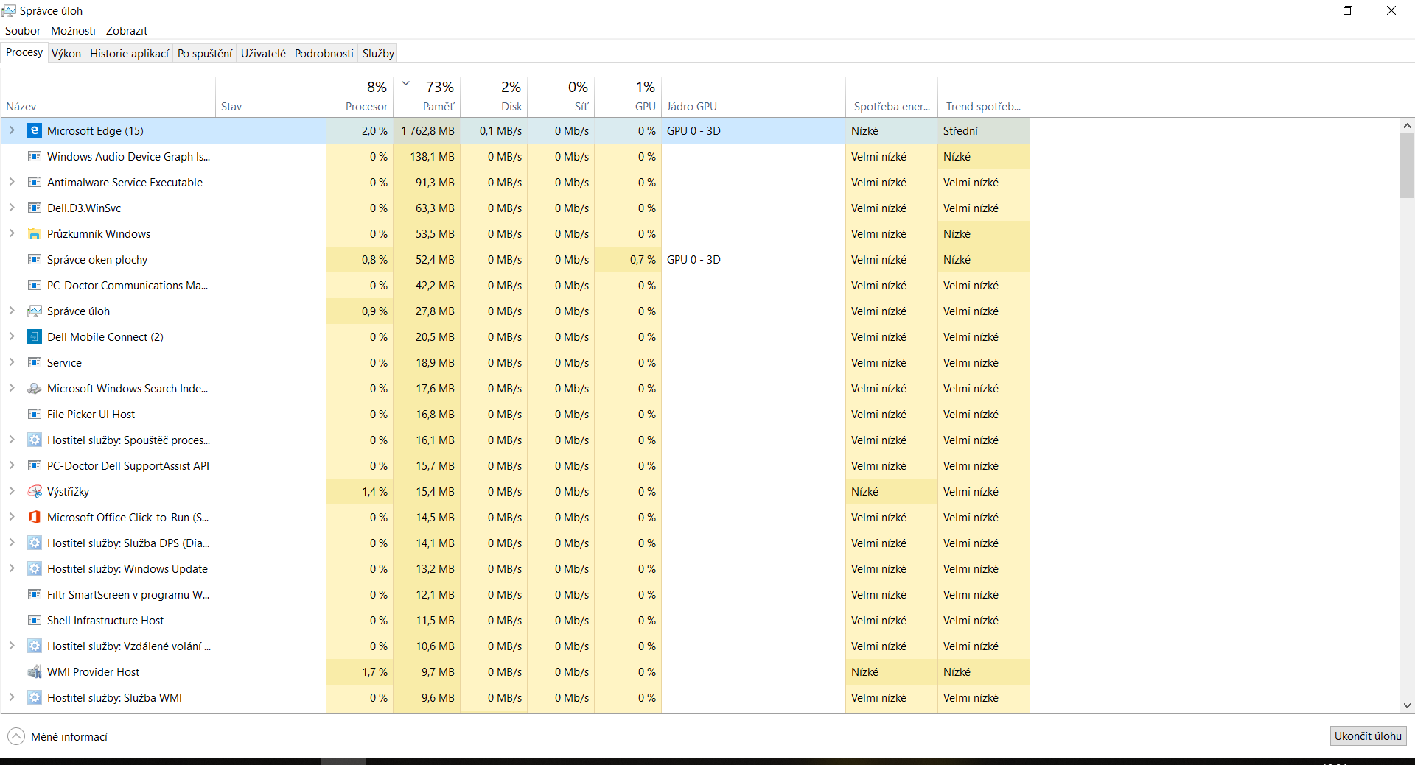Screen dimensions: 1415x765
Task: Expand the Dell.D3.WinSvc row
Action: tap(12, 208)
